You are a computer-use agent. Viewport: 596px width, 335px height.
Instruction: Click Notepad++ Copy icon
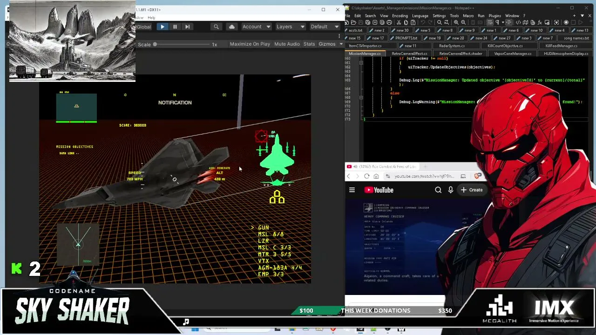(406, 22)
